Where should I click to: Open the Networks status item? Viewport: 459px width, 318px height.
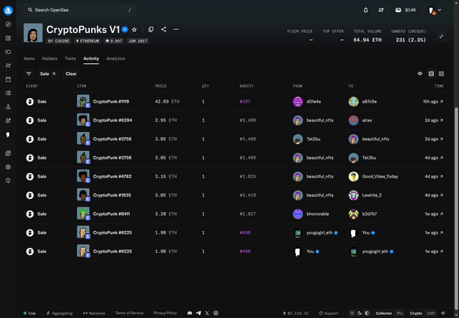tap(94, 313)
